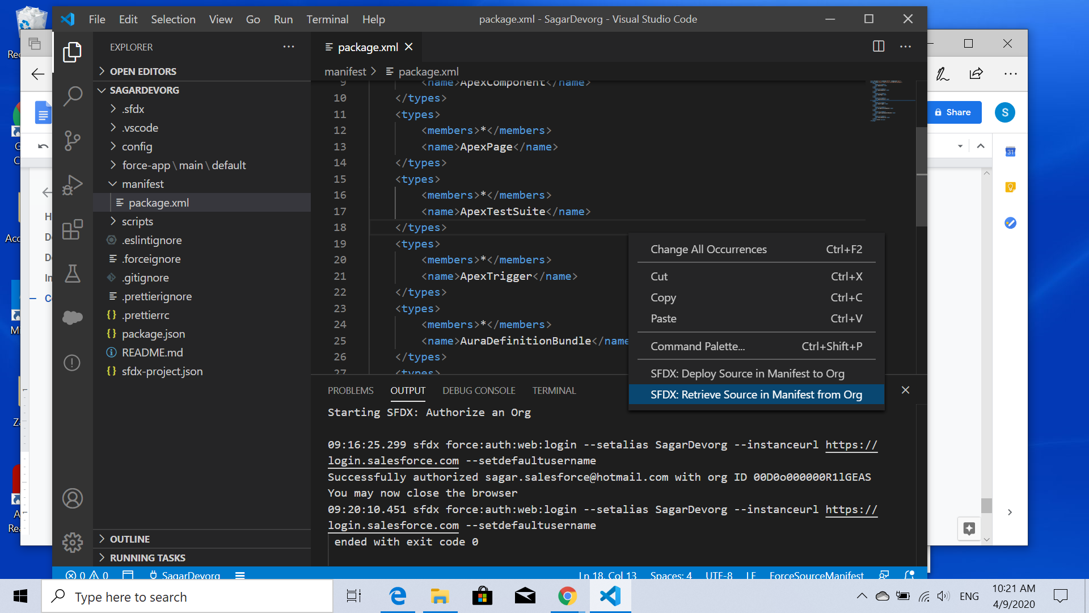Expand the OUTLINE section
This screenshot has height=613, width=1089.
[202, 539]
